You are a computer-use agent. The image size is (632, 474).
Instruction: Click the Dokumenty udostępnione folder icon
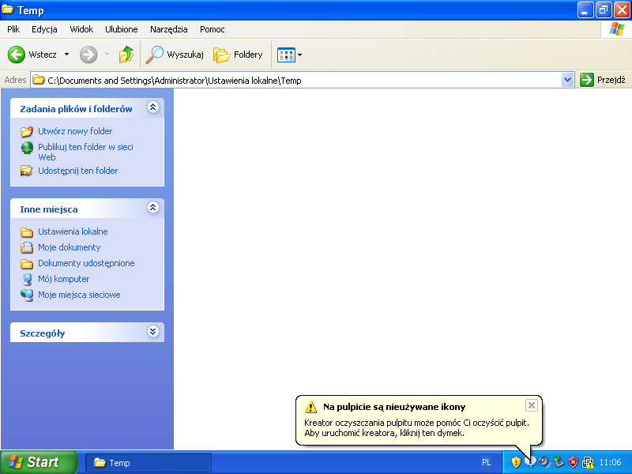pos(27,264)
